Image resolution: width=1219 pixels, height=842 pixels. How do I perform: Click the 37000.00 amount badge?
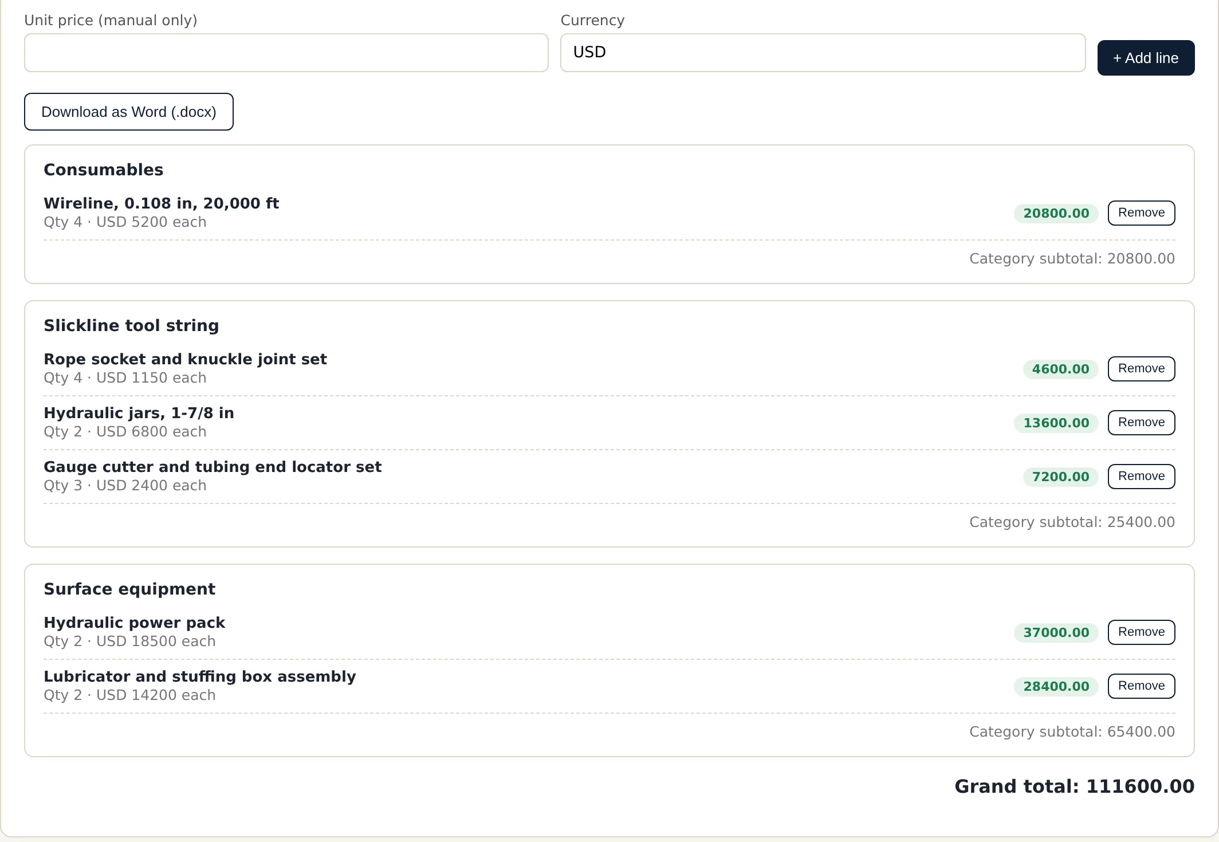[x=1056, y=632]
